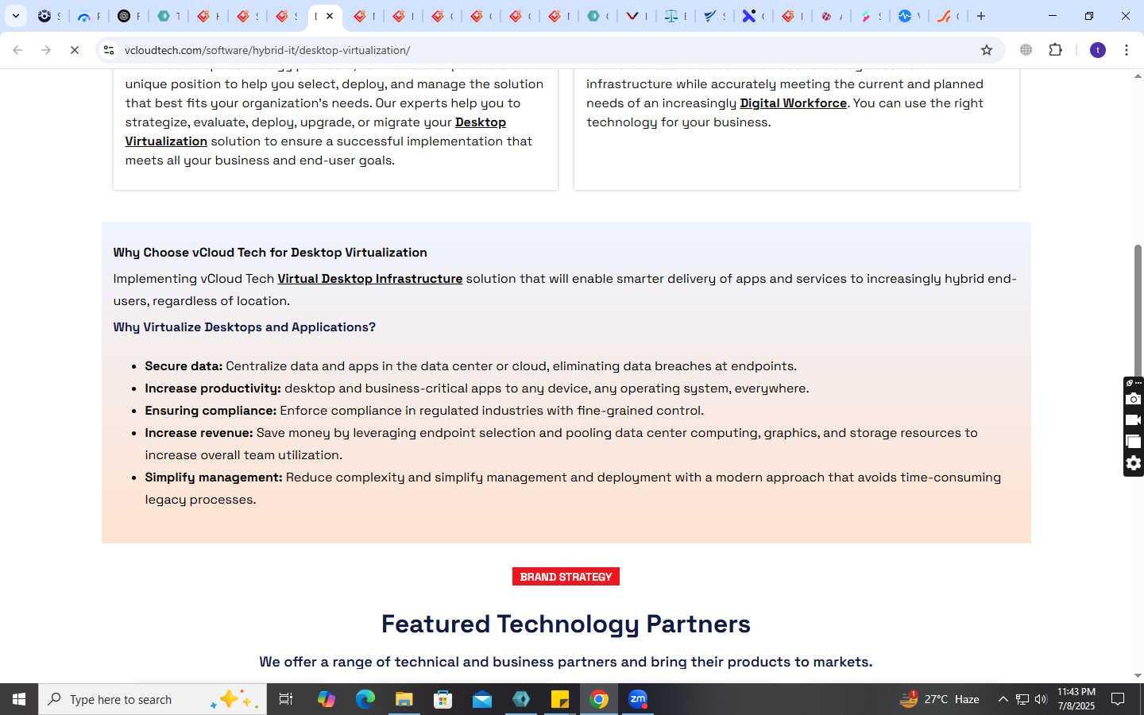Click the scrollbar up arrow
This screenshot has width=1144, height=715.
point(1138,76)
